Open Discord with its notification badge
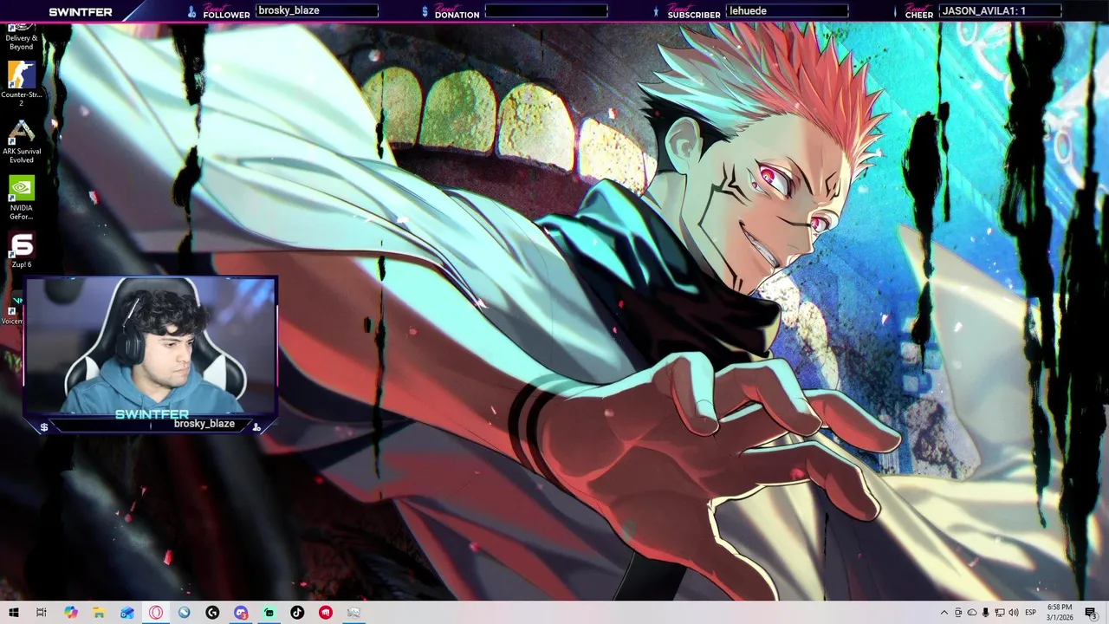This screenshot has width=1109, height=624. pyautogui.click(x=241, y=613)
